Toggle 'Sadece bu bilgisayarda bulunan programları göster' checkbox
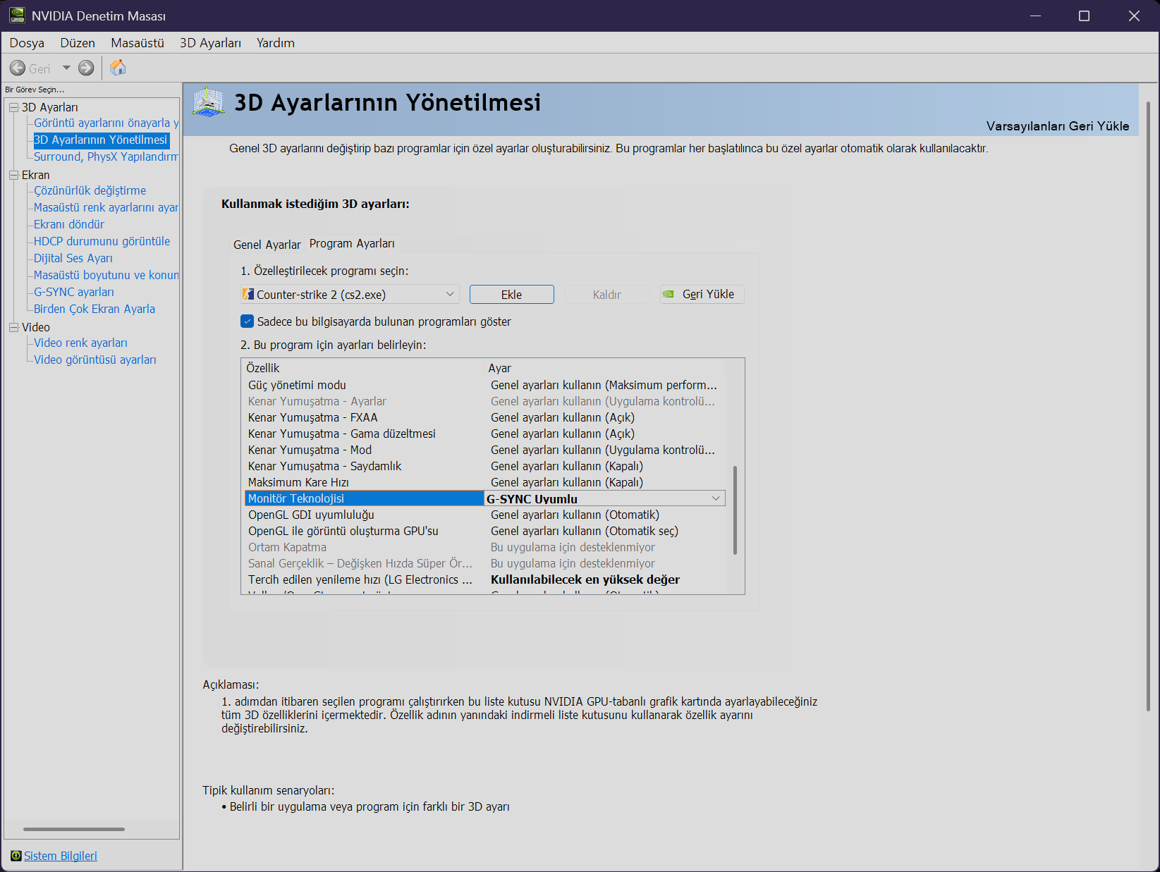Image resolution: width=1160 pixels, height=872 pixels. 247,321
